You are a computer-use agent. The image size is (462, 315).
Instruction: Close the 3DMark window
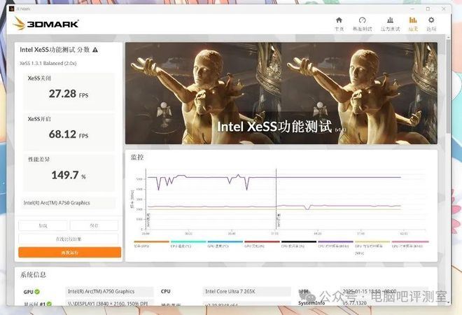click(x=444, y=9)
